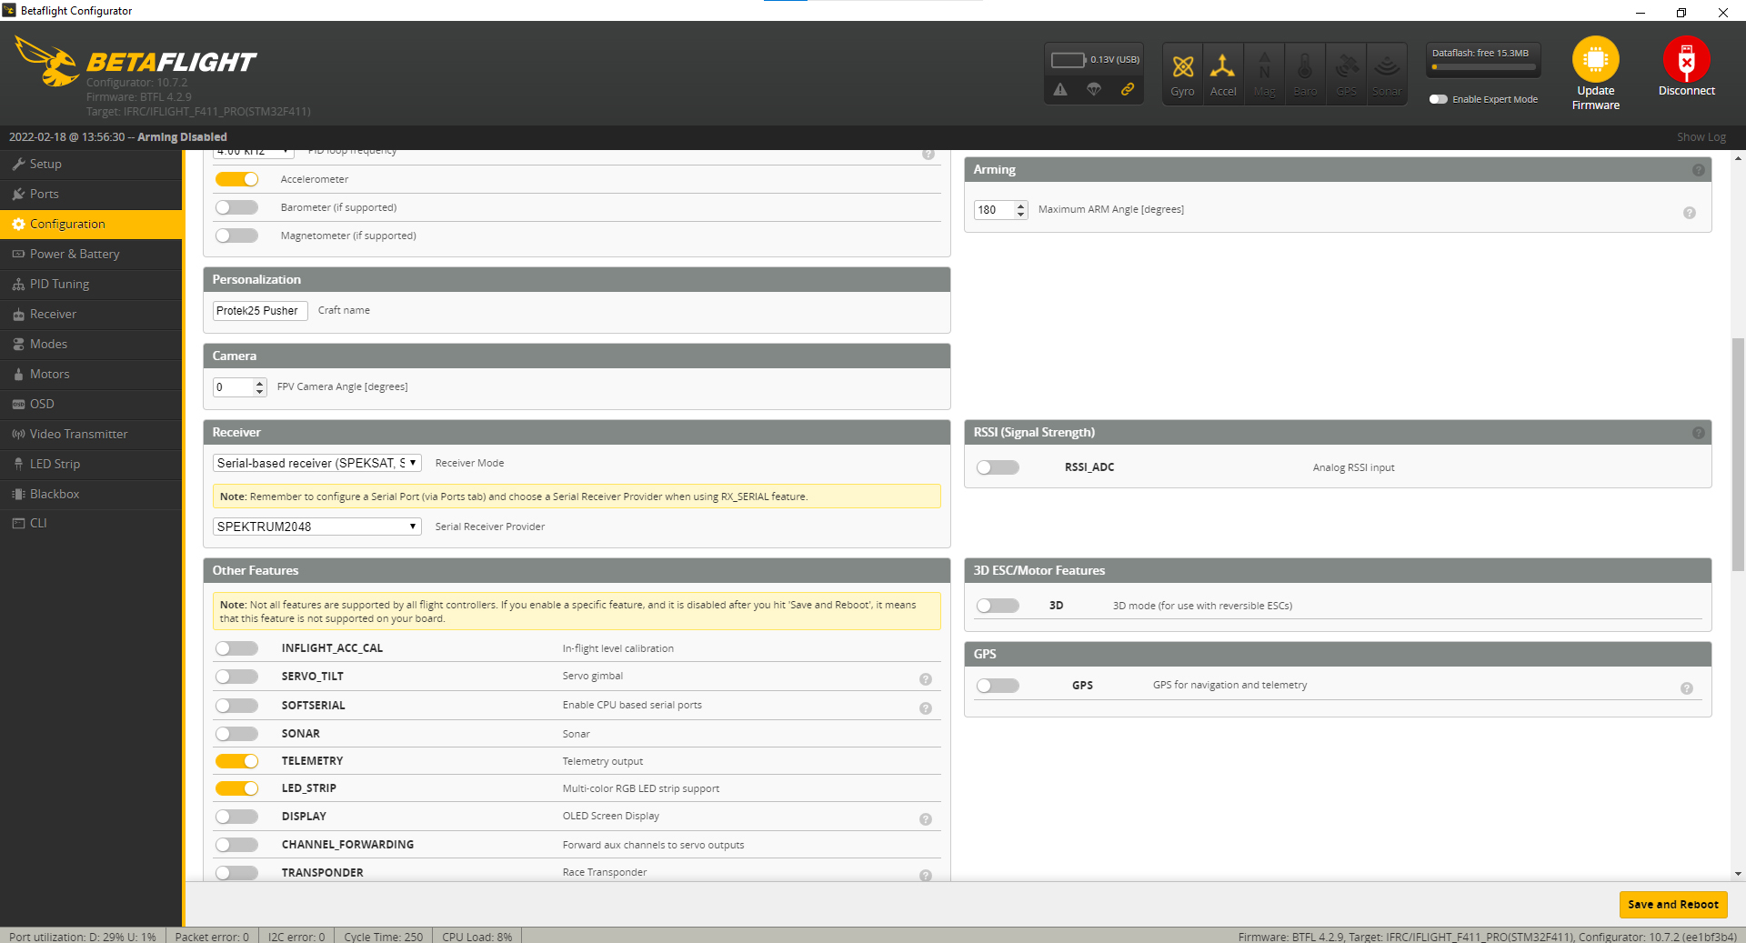Turn off the TELEMETRY feature toggle

236,761
